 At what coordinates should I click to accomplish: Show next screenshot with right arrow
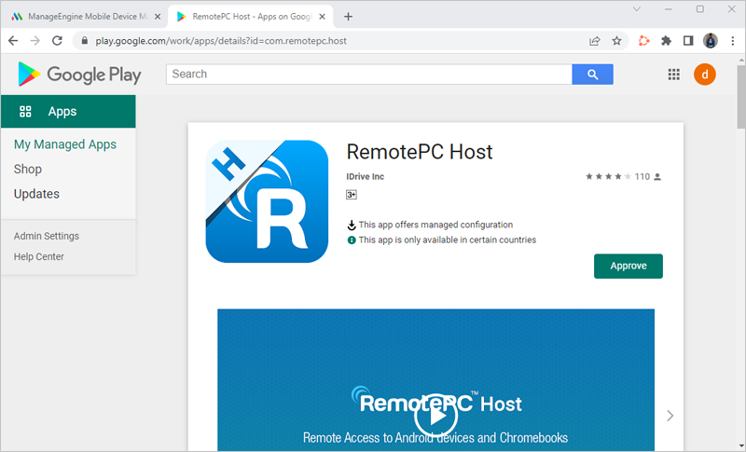(670, 416)
